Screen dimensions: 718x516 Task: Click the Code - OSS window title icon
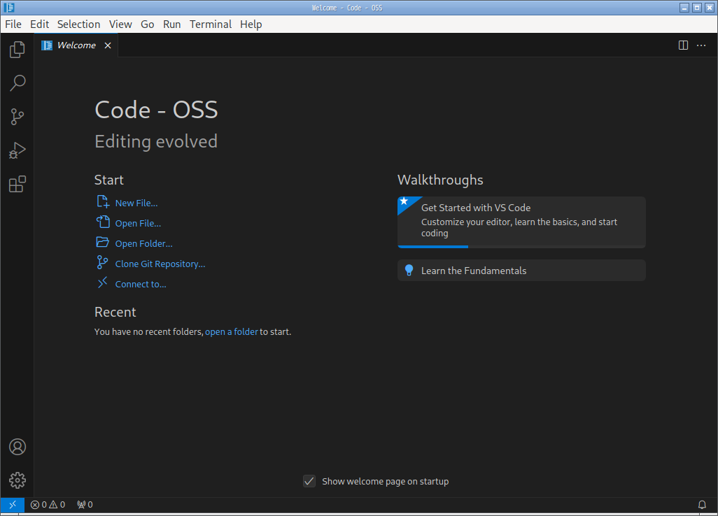click(x=8, y=7)
